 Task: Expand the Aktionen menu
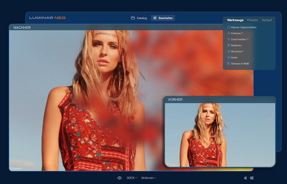(148, 178)
